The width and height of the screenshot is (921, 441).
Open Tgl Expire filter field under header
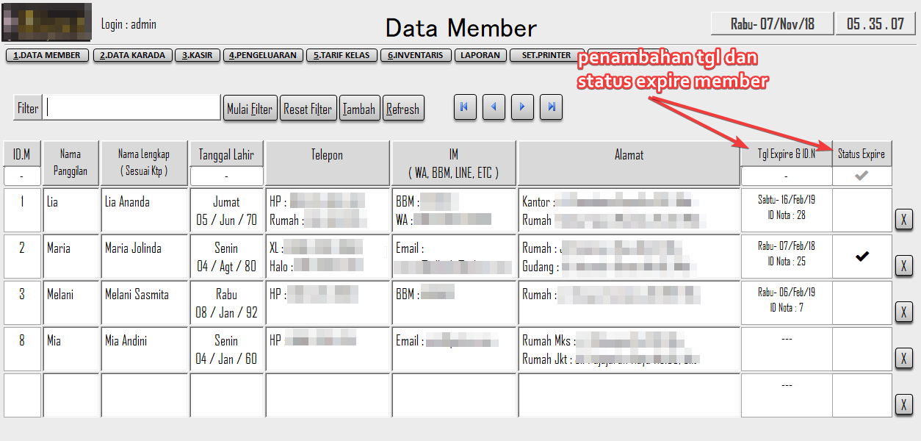click(x=786, y=176)
